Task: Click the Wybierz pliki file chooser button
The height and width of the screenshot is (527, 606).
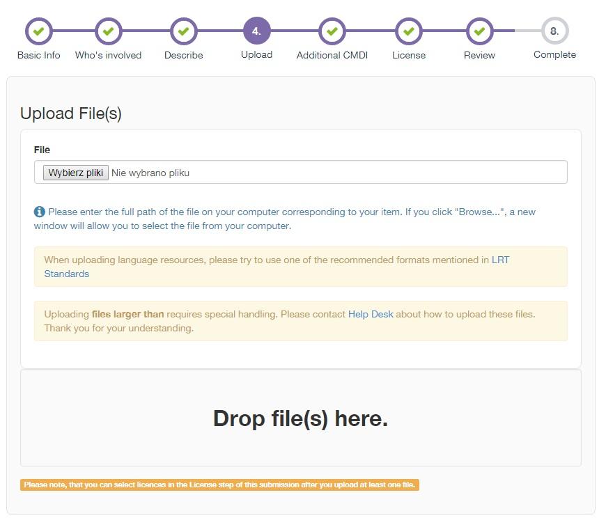Action: click(x=75, y=173)
